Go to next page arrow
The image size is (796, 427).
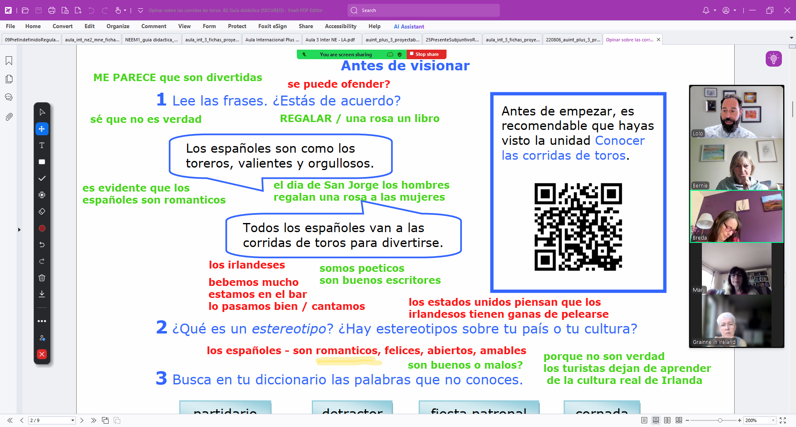[x=82, y=420]
